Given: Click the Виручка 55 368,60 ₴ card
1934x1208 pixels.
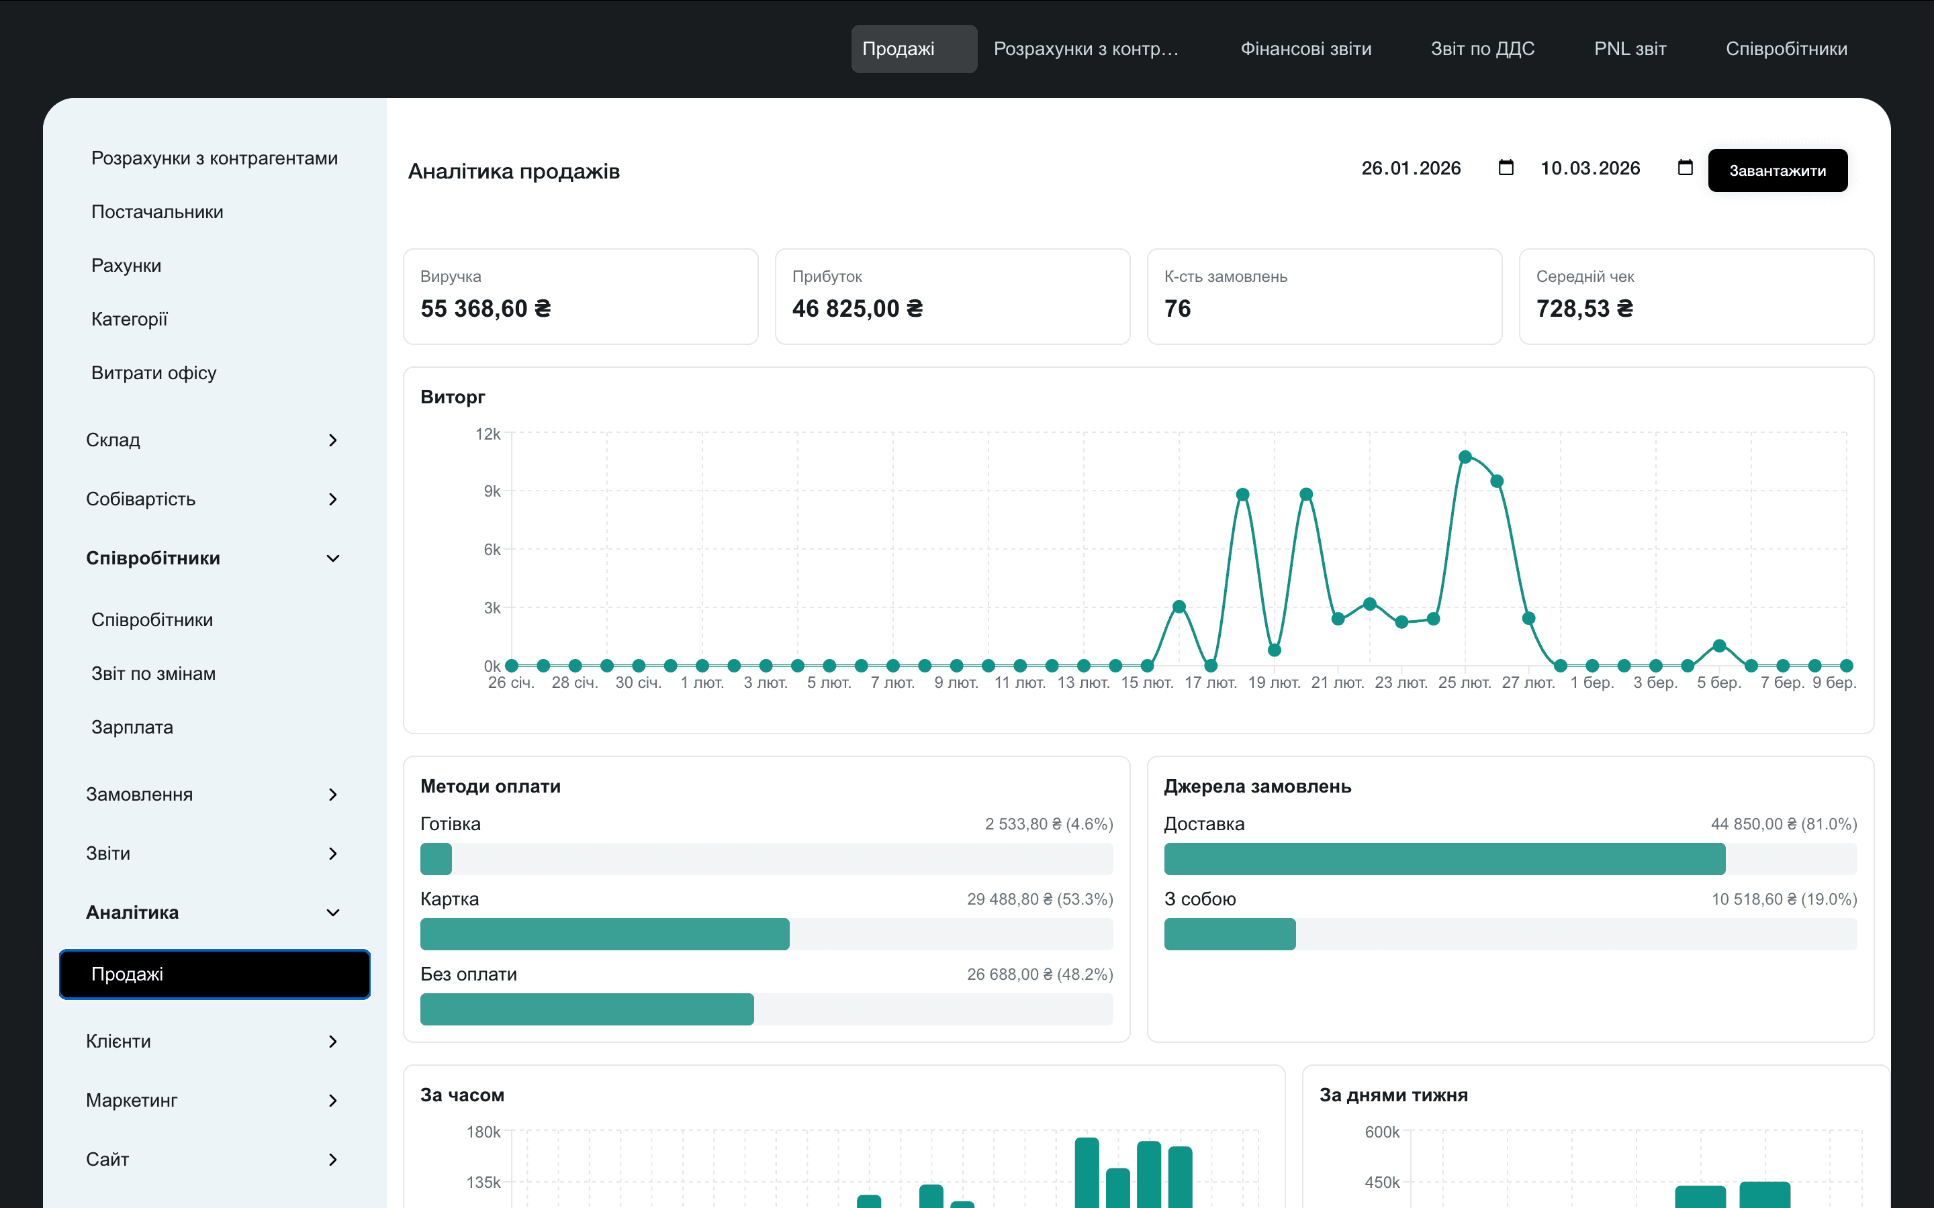Looking at the screenshot, I should pyautogui.click(x=581, y=297).
